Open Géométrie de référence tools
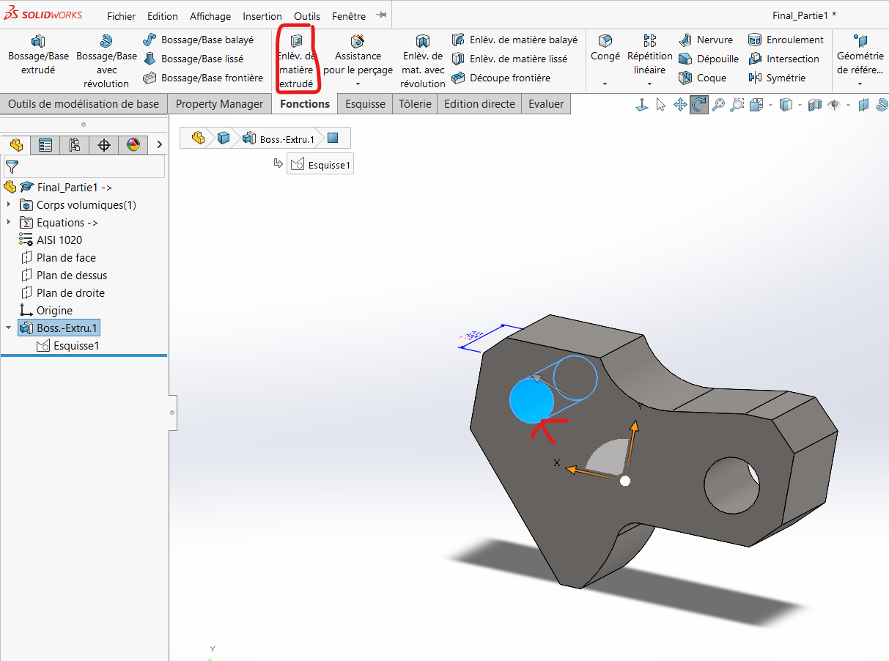 click(x=860, y=54)
